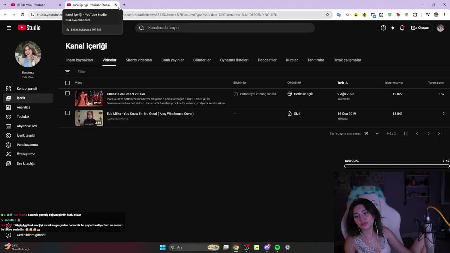Open Topluluk in the sidebar

click(28, 117)
